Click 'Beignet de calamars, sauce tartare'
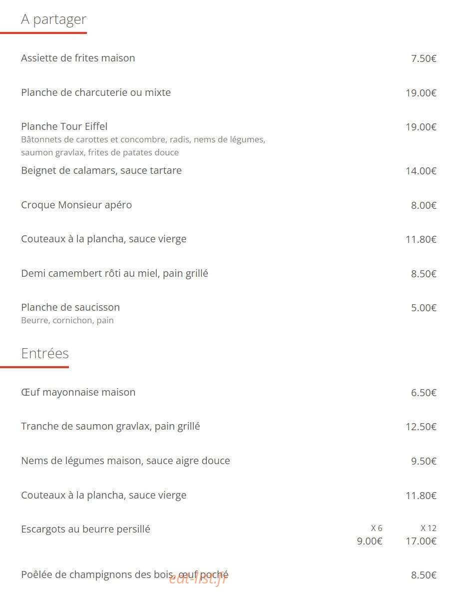Viewport: 450px width, 598px height. click(101, 170)
